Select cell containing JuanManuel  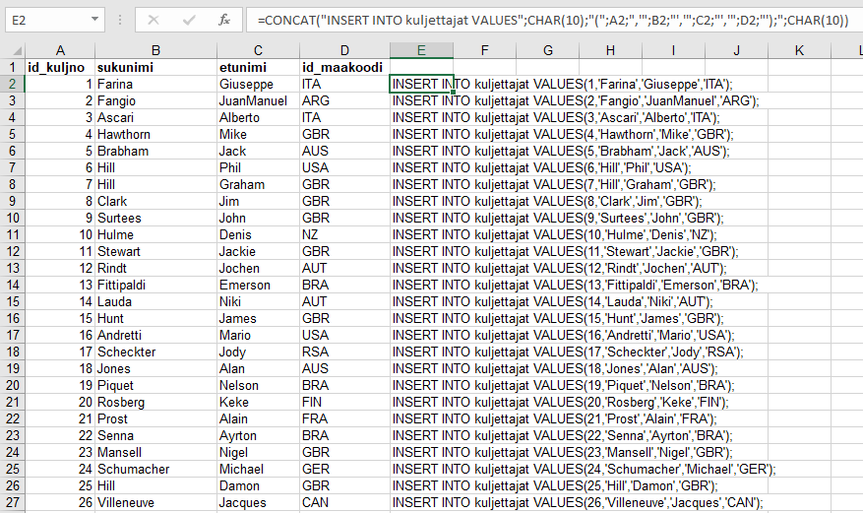[x=258, y=100]
